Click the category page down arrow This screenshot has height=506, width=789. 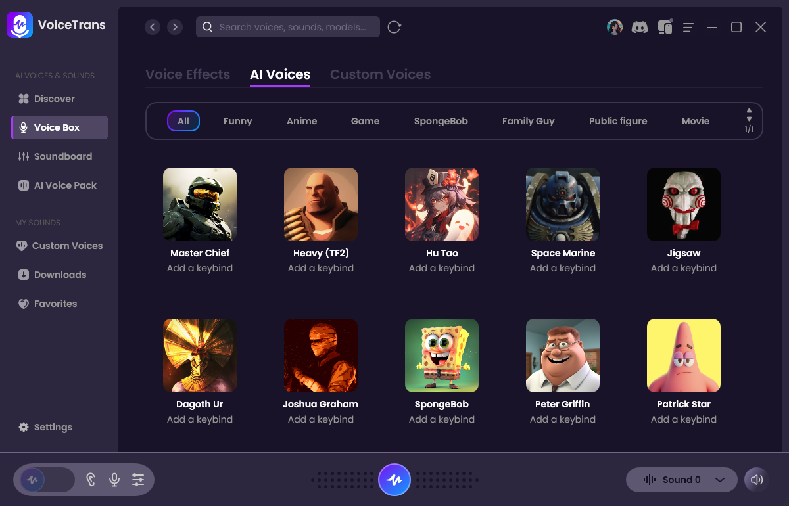click(749, 119)
